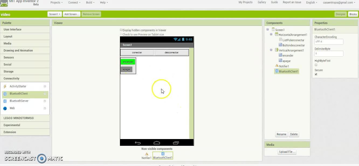This screenshot has height=166, width=359.
Task: Expand the LEGO MINDSTORMS palette section
Action: coord(25,118)
